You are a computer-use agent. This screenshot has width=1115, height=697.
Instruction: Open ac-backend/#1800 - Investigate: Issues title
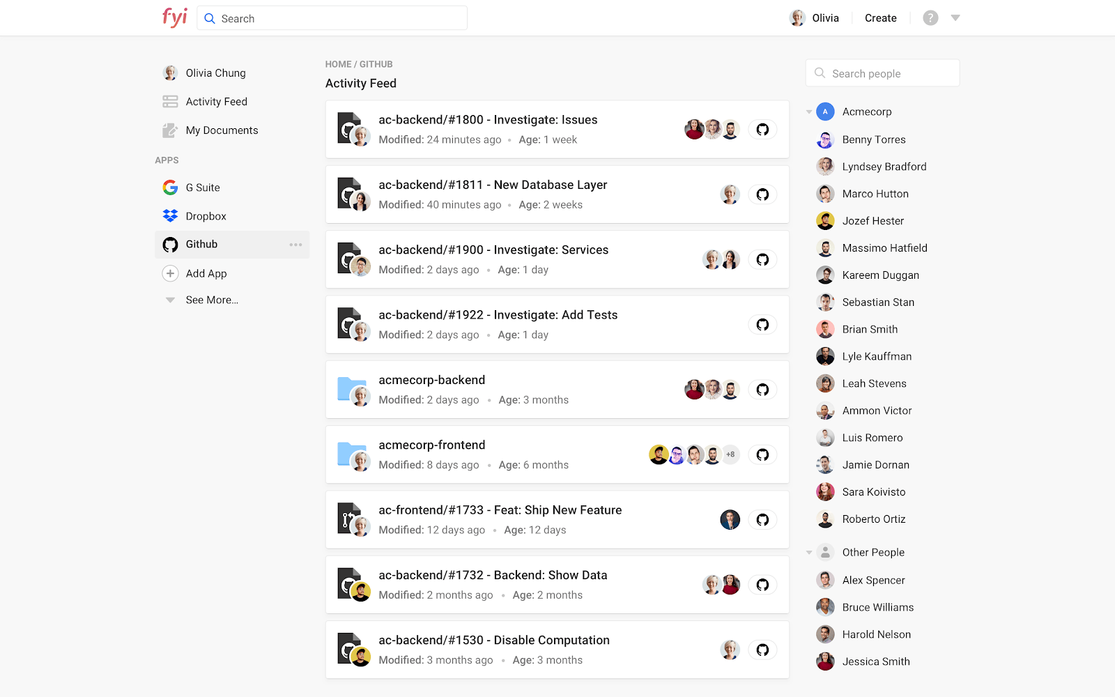pos(488,120)
